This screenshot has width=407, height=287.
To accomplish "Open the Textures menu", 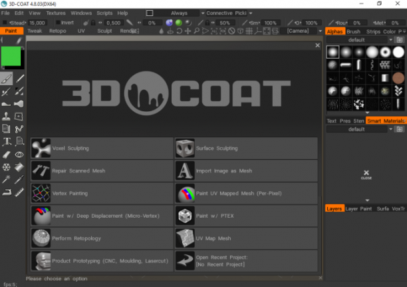I will click(x=56, y=13).
